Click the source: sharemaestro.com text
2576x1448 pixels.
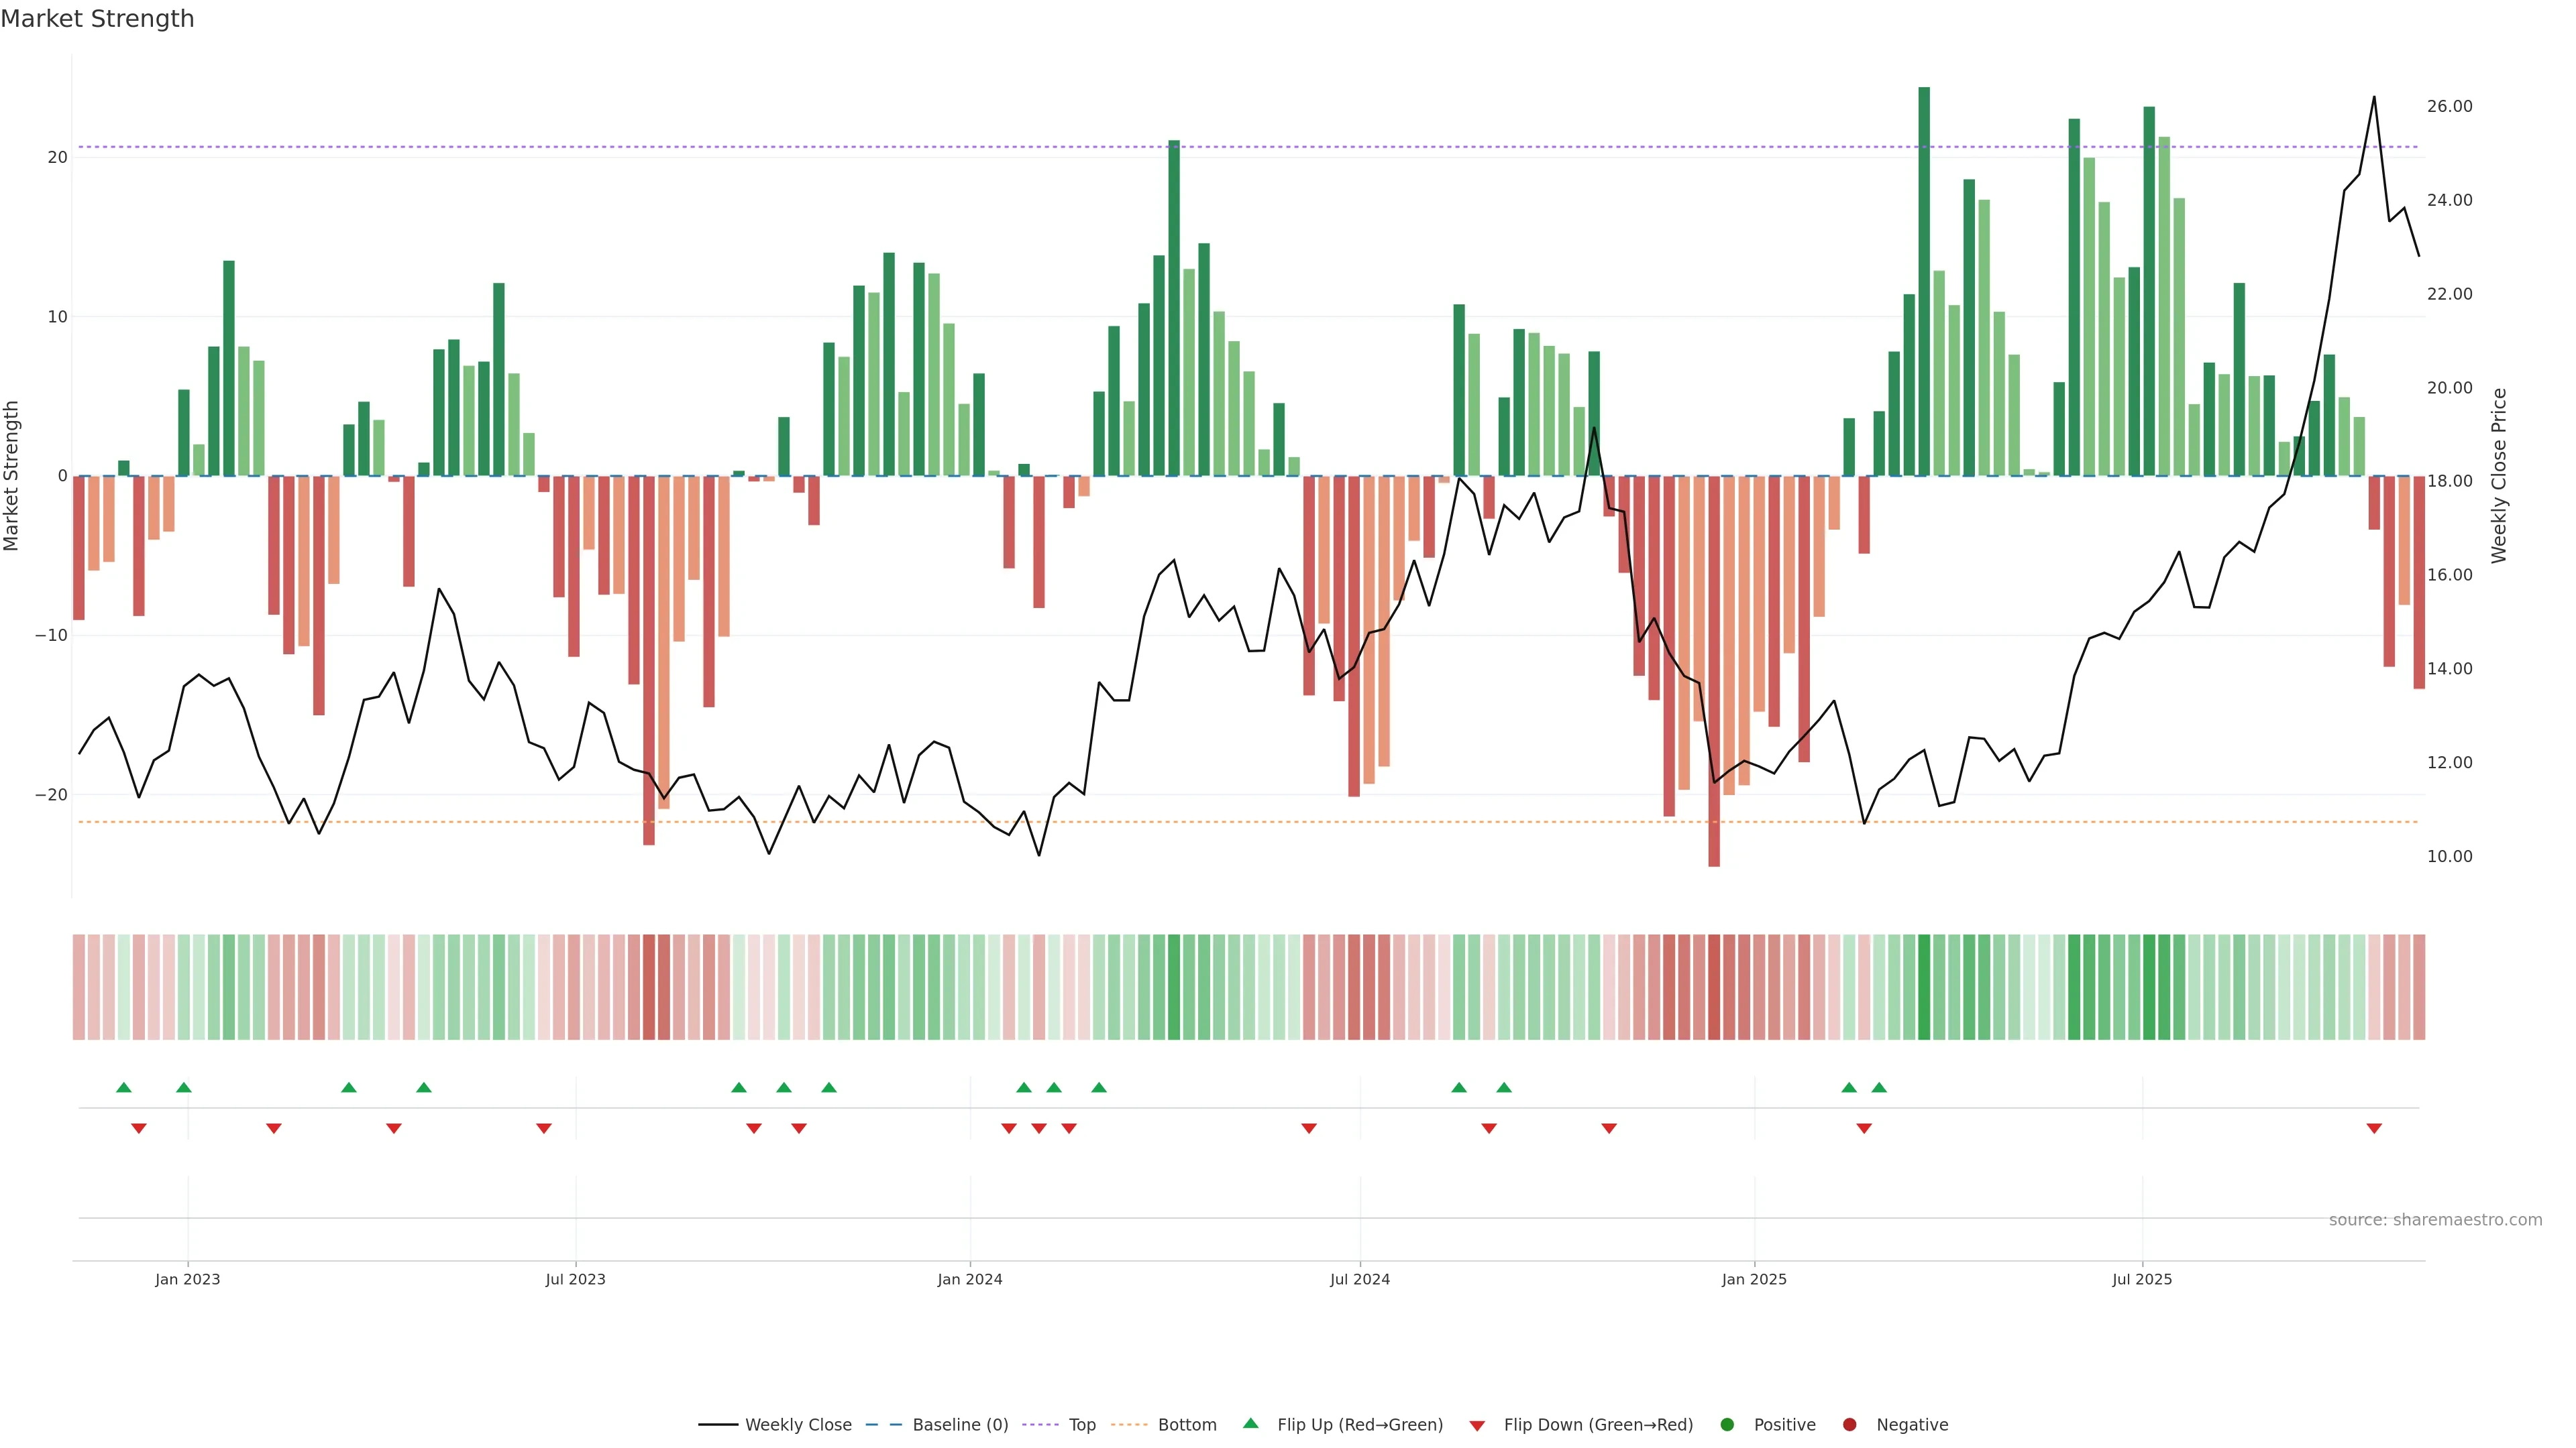pos(2435,1220)
